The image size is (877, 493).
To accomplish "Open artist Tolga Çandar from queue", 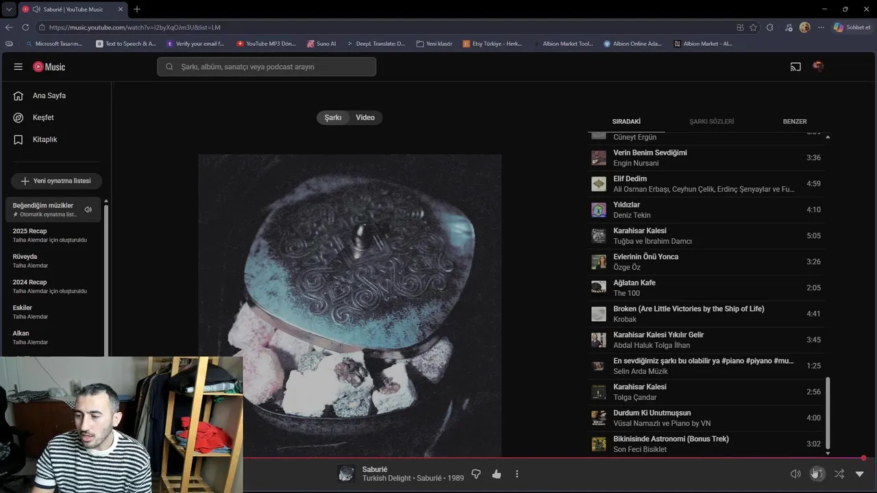I will tap(634, 397).
